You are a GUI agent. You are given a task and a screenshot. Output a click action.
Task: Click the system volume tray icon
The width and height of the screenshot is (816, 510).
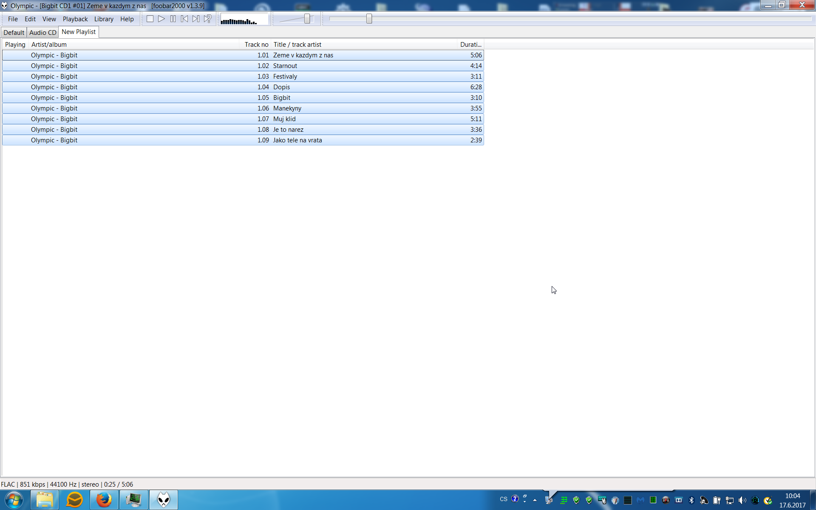point(742,500)
